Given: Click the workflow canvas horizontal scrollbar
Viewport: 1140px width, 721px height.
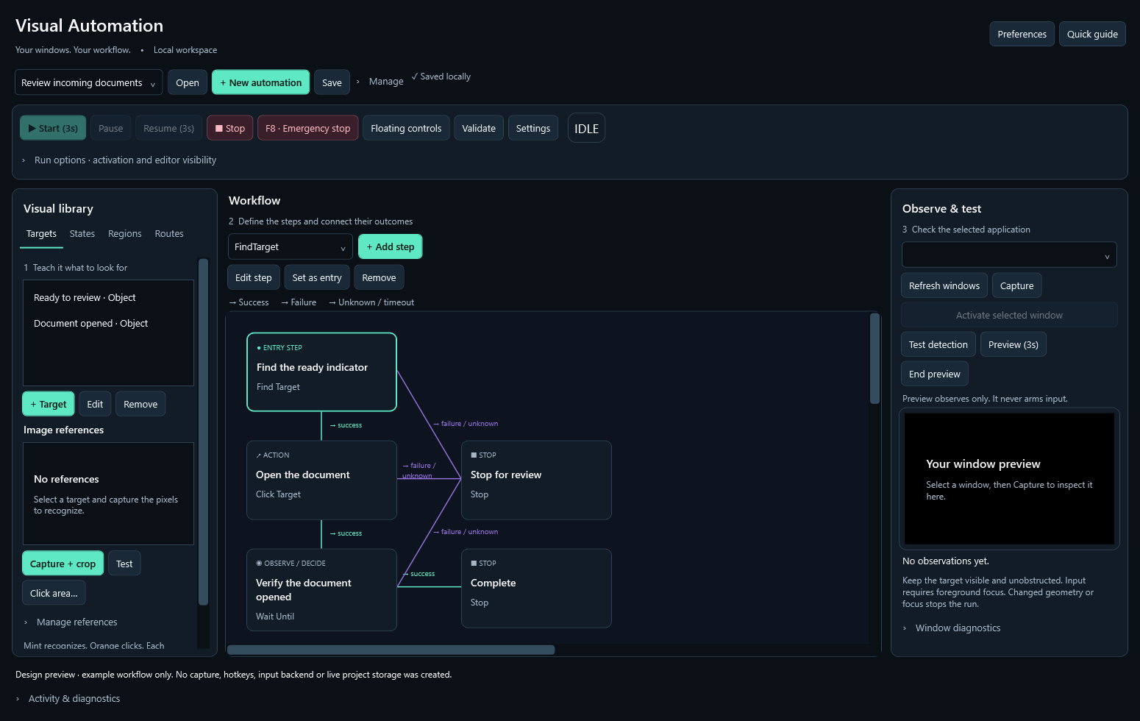Looking at the screenshot, I should coord(391,650).
